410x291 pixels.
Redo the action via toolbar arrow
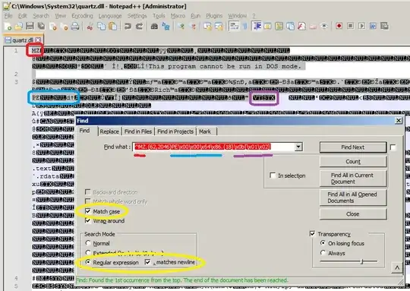[140, 26]
